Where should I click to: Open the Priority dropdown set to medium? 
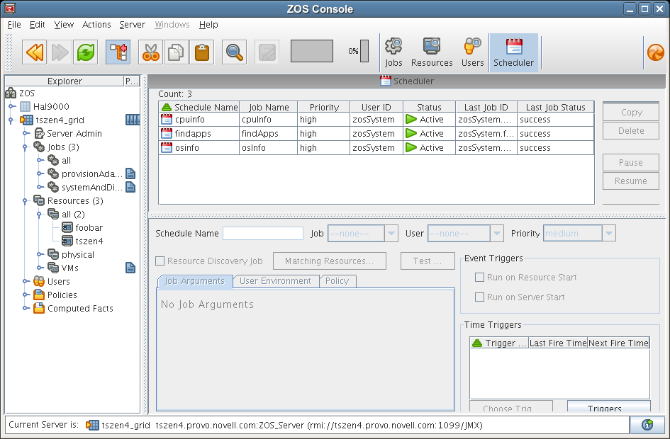click(608, 234)
